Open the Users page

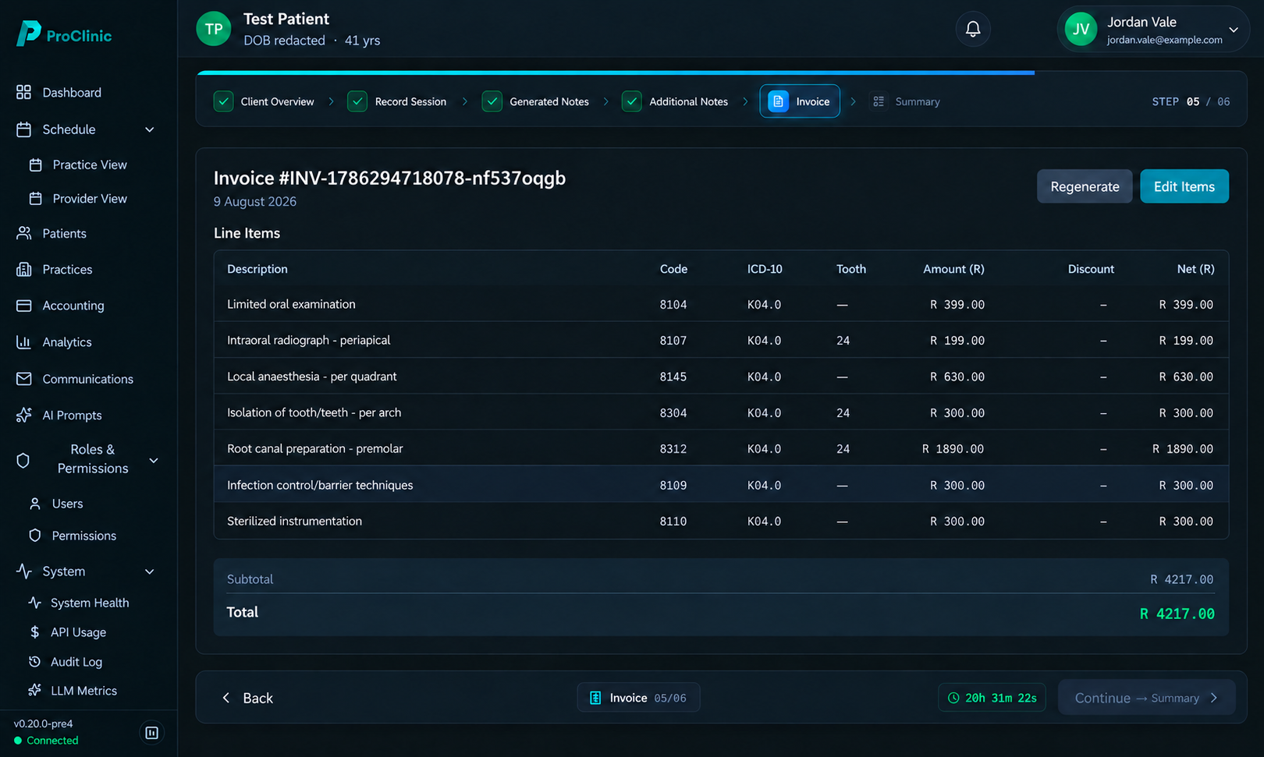[56, 504]
